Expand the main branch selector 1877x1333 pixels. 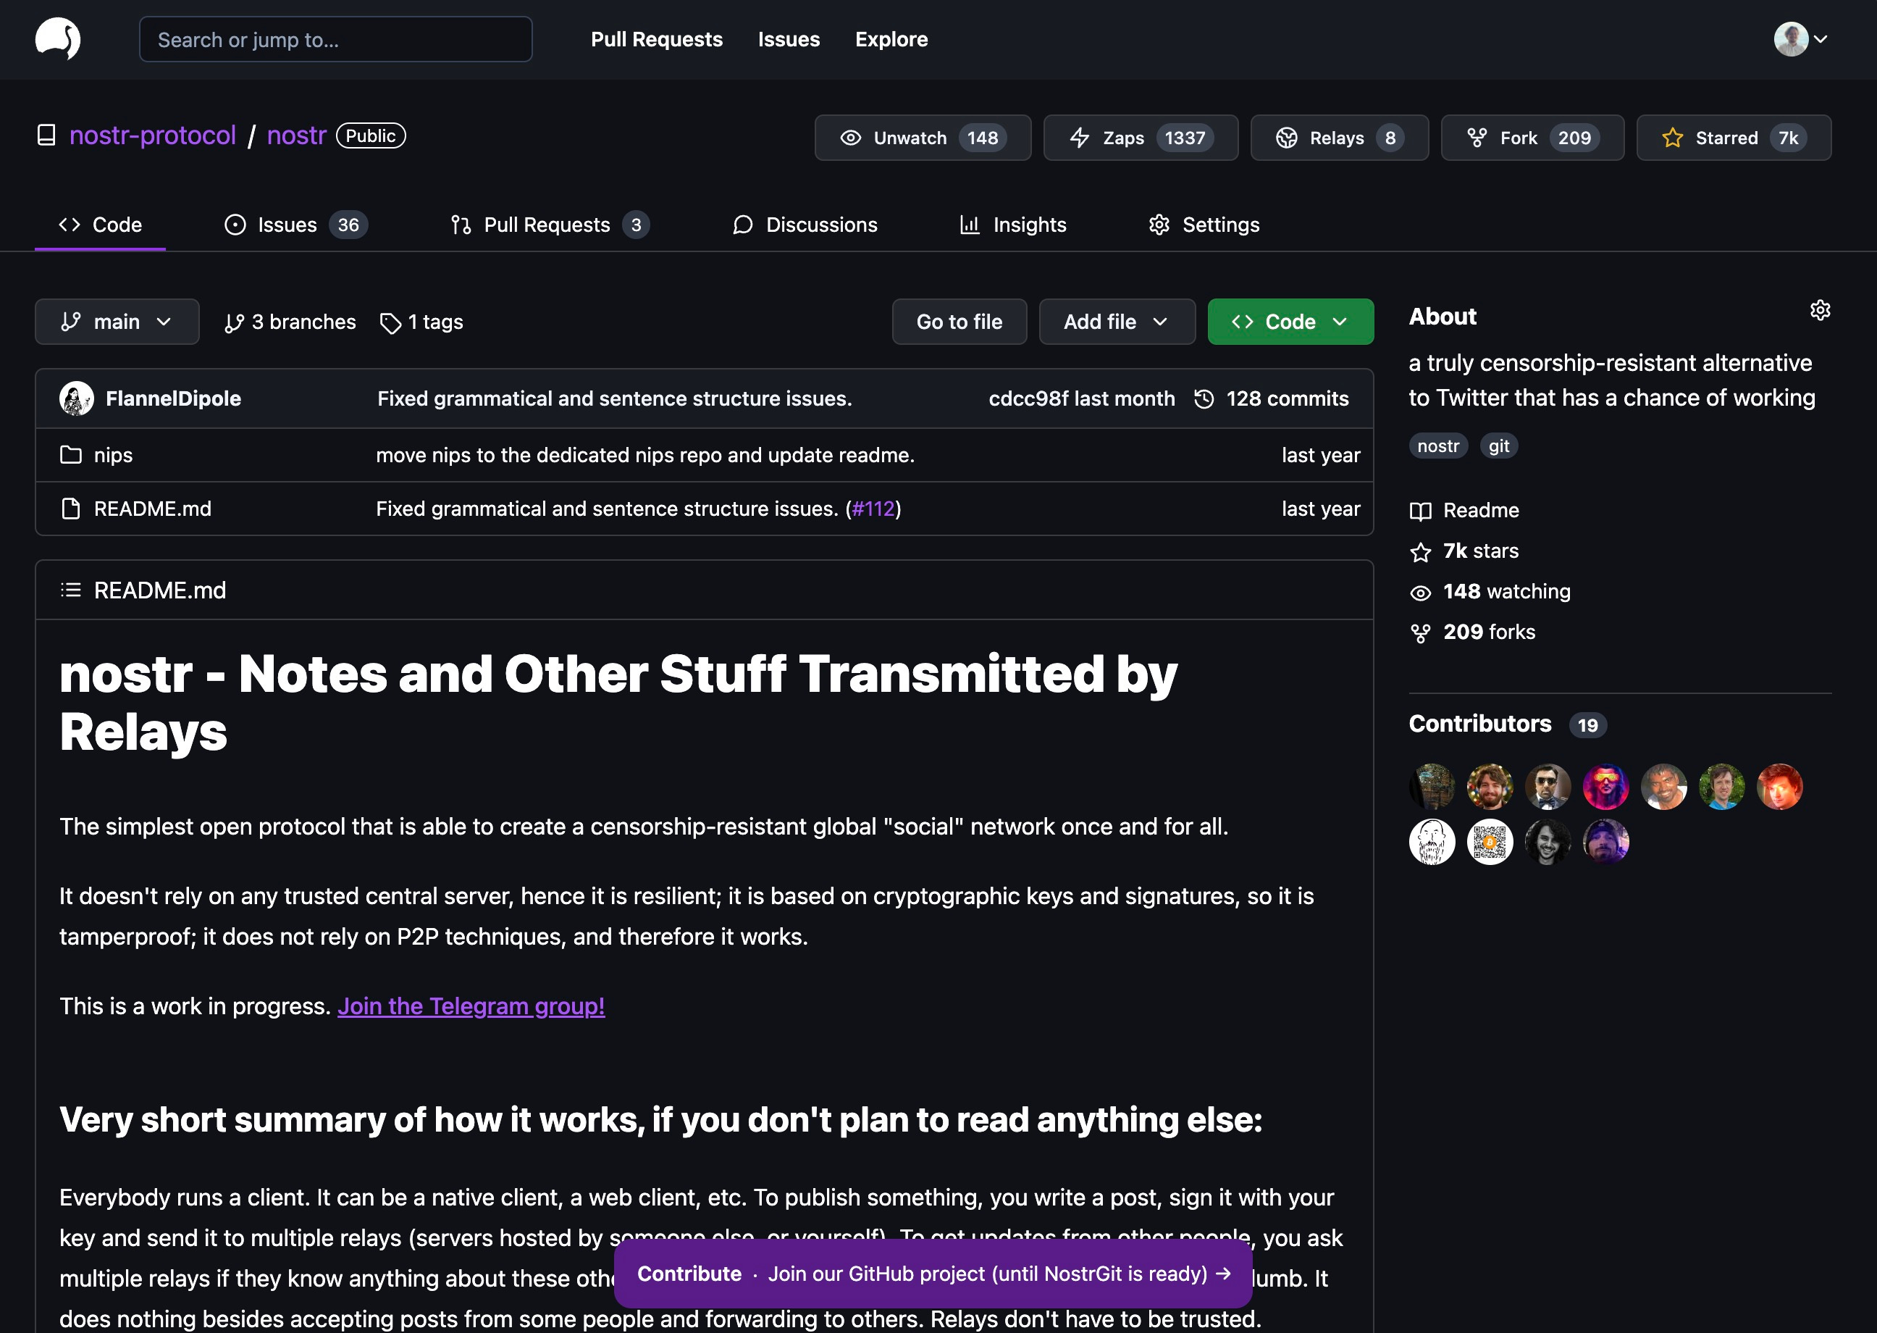click(x=117, y=321)
